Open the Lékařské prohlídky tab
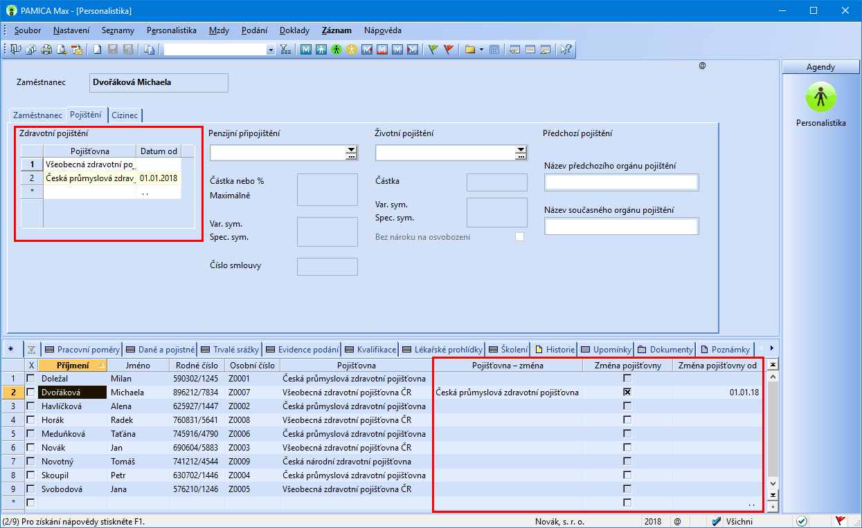Viewport: 862px width, 528px height. (442, 350)
